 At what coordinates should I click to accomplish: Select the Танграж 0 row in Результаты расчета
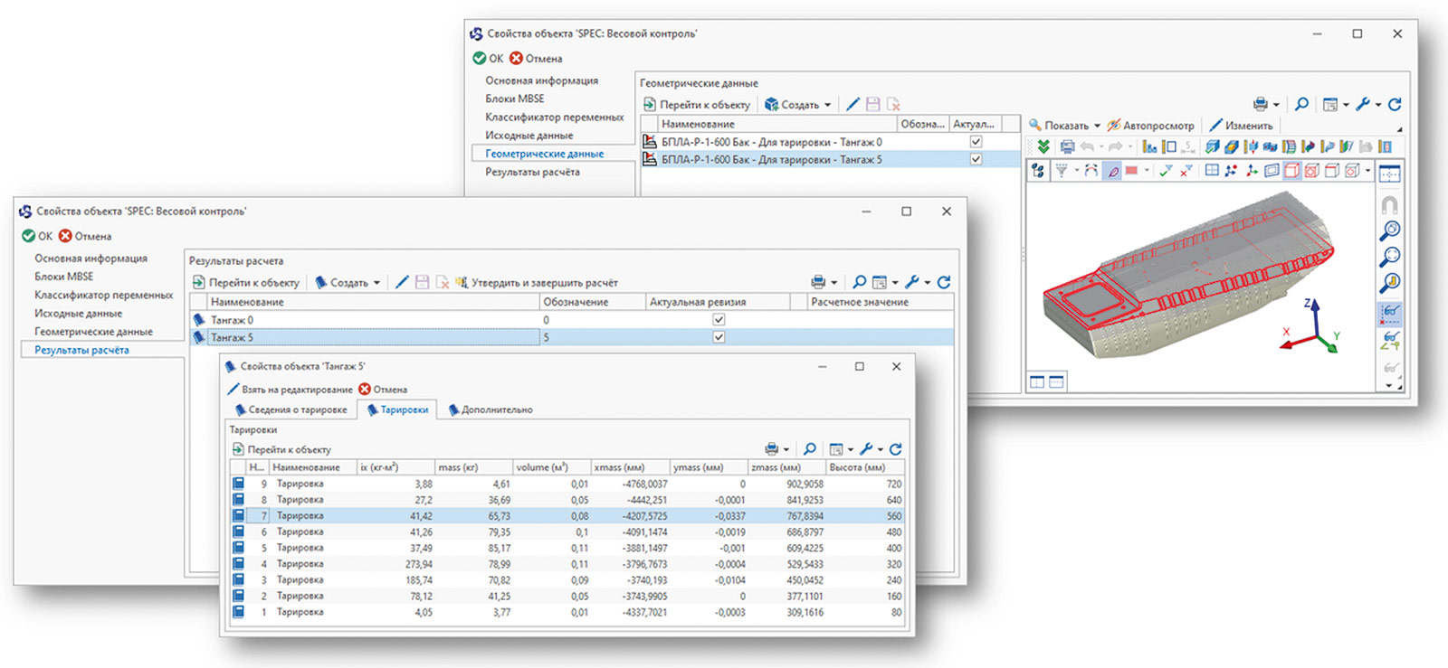pyautogui.click(x=572, y=319)
